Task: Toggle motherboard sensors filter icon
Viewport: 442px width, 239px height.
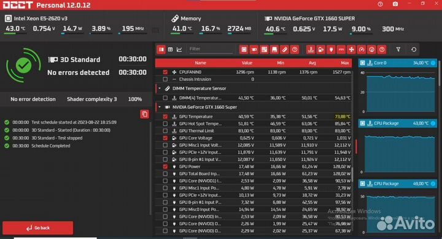Action: click(x=264, y=49)
